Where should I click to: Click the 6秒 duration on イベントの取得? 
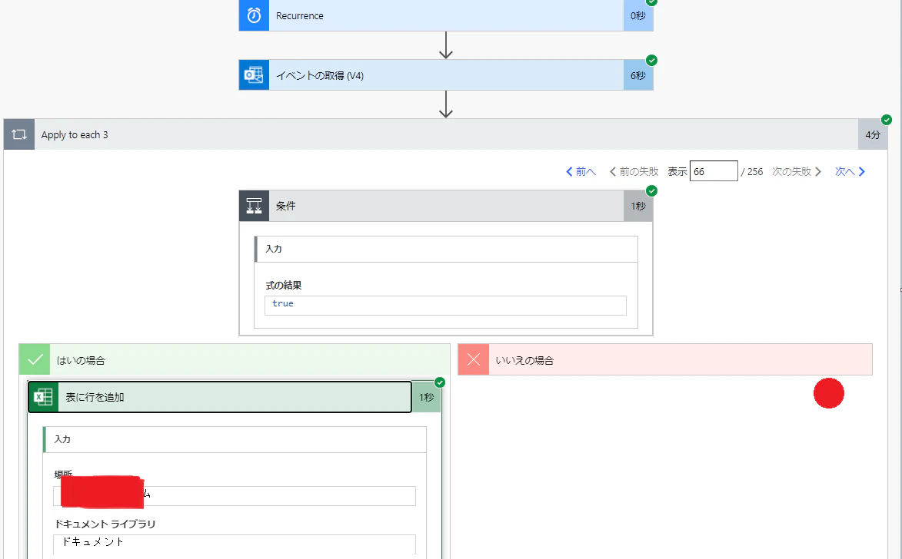coord(638,75)
